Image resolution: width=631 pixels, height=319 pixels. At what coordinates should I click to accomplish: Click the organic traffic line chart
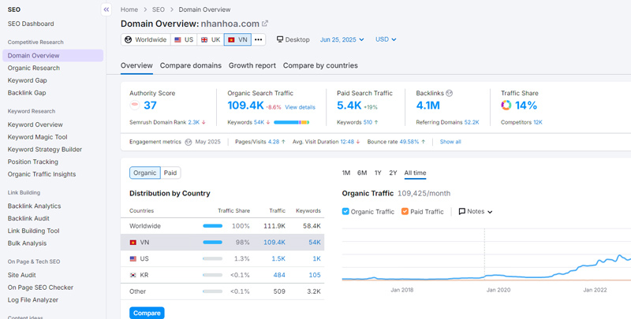[487, 255]
